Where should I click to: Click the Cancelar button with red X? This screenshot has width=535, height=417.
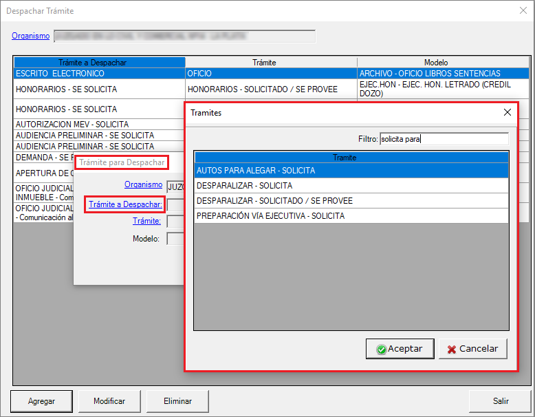[472, 349]
